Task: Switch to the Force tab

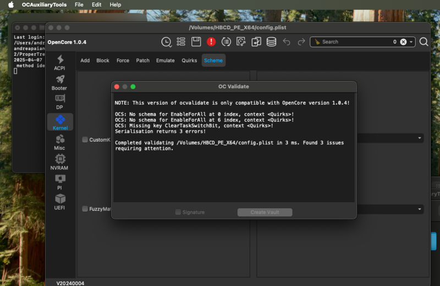Action: [123, 61]
